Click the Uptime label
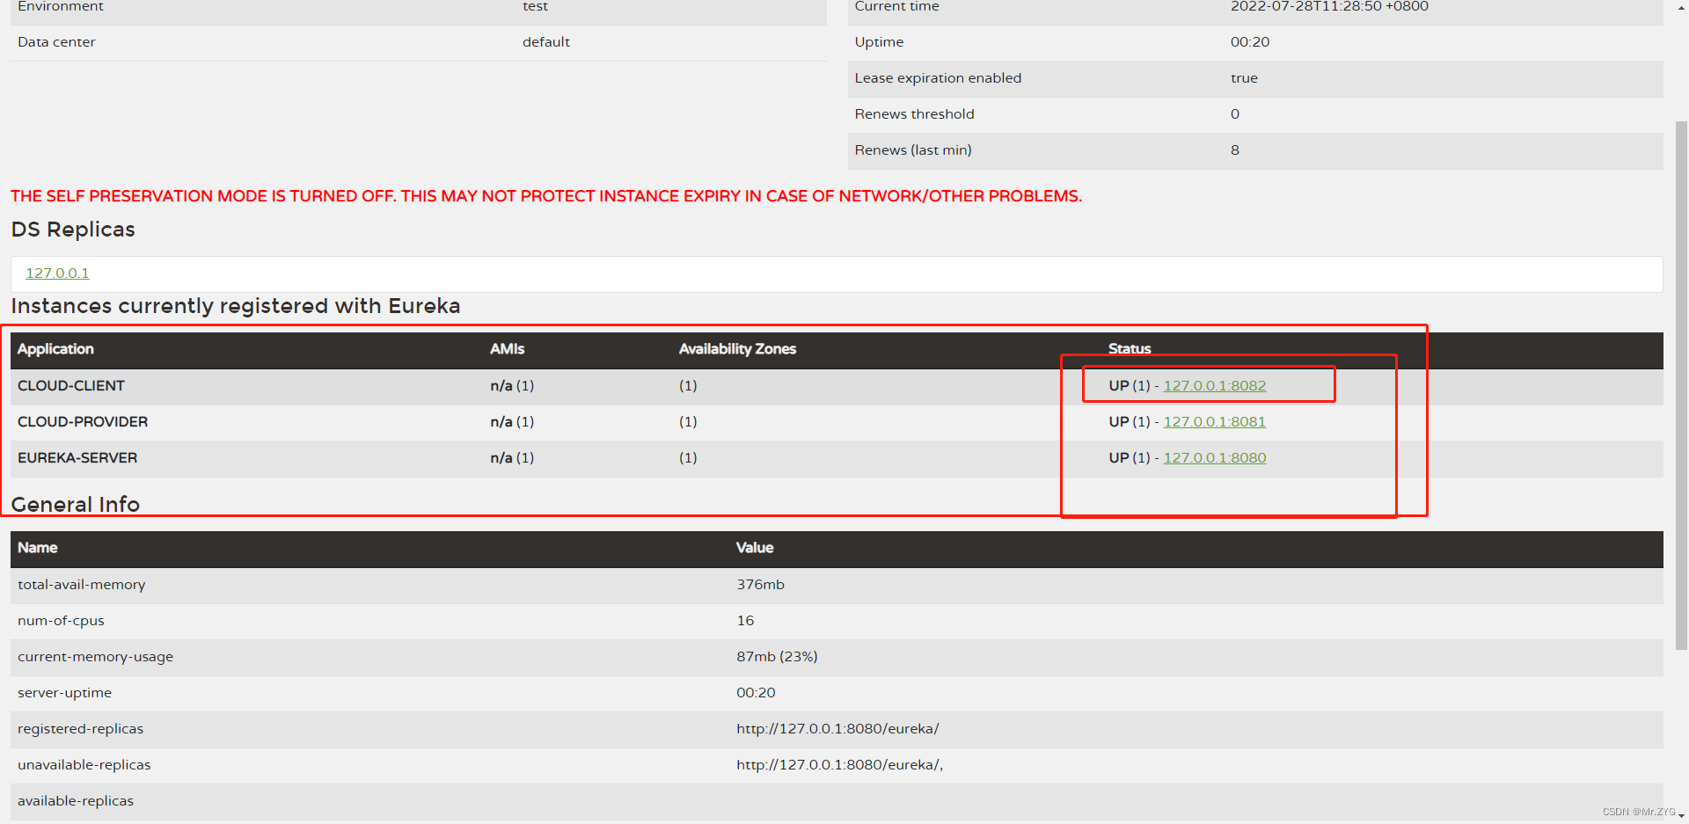 (879, 42)
